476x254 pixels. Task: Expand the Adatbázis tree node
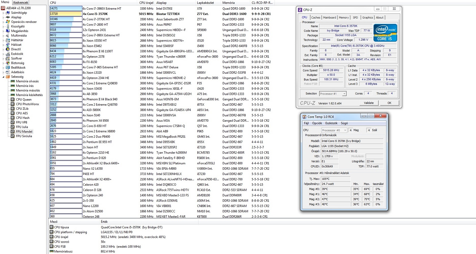pos(3,72)
